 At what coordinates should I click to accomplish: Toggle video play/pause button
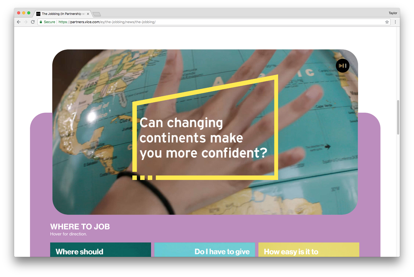(342, 66)
